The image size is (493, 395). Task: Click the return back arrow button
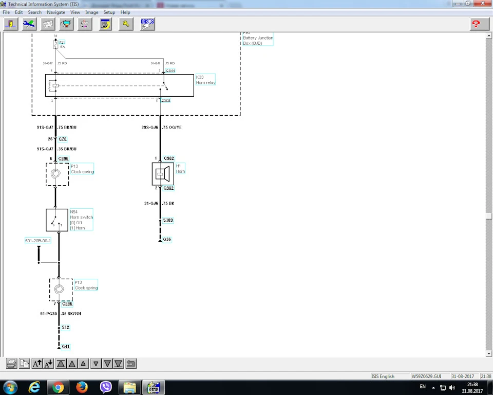[131, 364]
